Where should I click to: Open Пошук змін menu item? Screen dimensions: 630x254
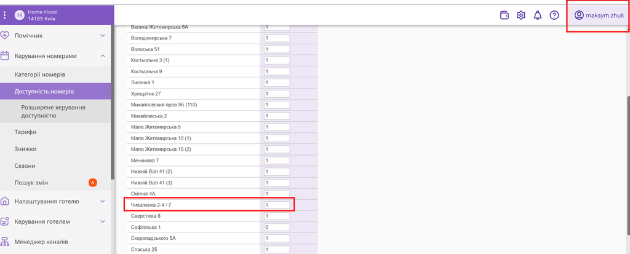point(55,183)
